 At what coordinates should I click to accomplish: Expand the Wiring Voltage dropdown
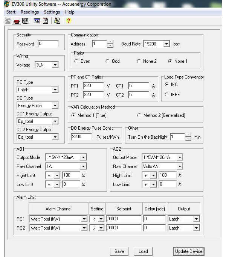tap(55, 65)
